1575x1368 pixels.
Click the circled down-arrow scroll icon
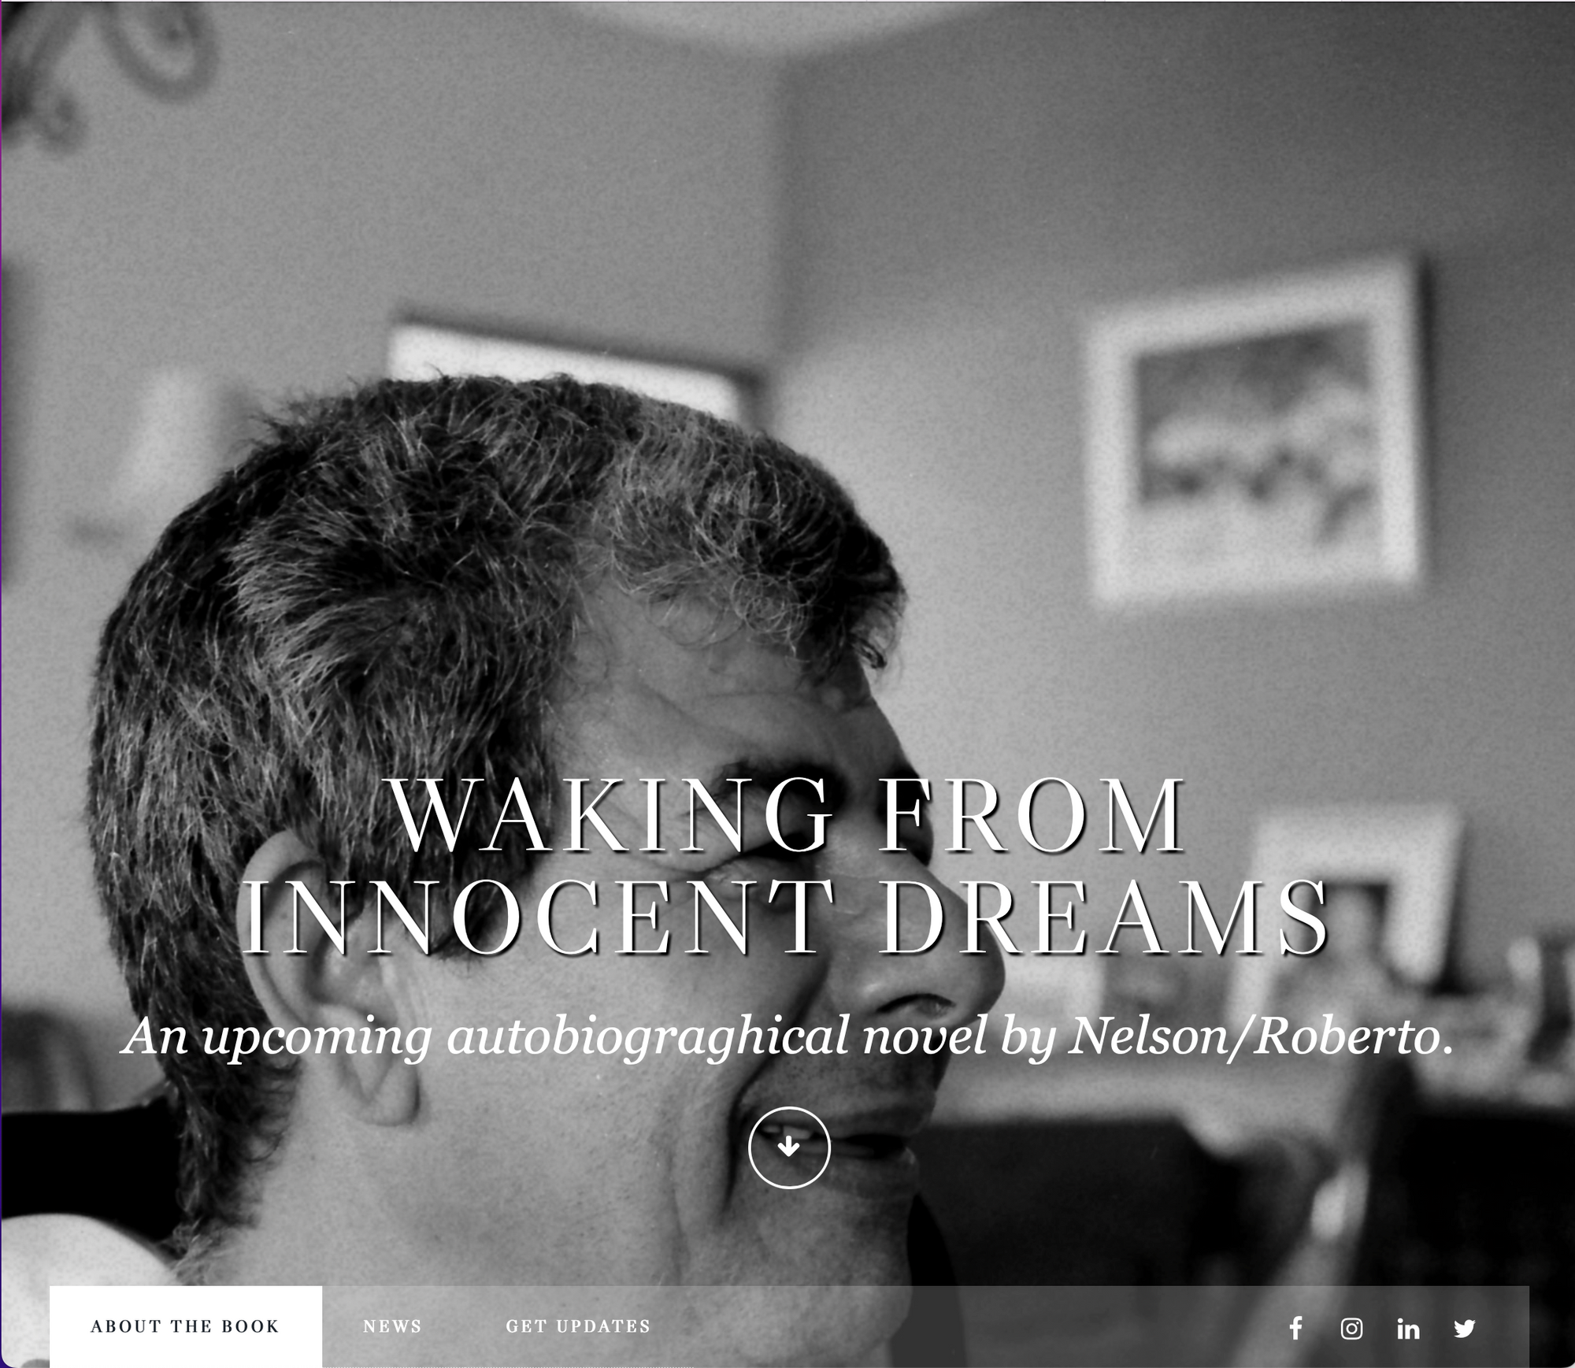pyautogui.click(x=789, y=1147)
